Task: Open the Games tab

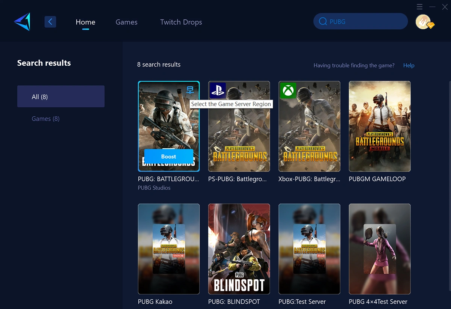Action: [126, 22]
